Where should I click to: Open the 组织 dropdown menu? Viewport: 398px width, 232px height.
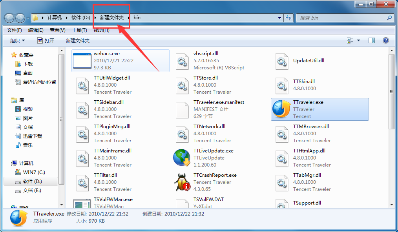tap(18, 41)
